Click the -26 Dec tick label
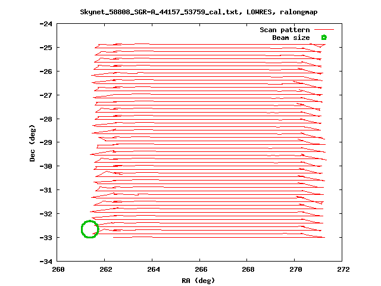This screenshot has height=286, width=381. (46, 71)
